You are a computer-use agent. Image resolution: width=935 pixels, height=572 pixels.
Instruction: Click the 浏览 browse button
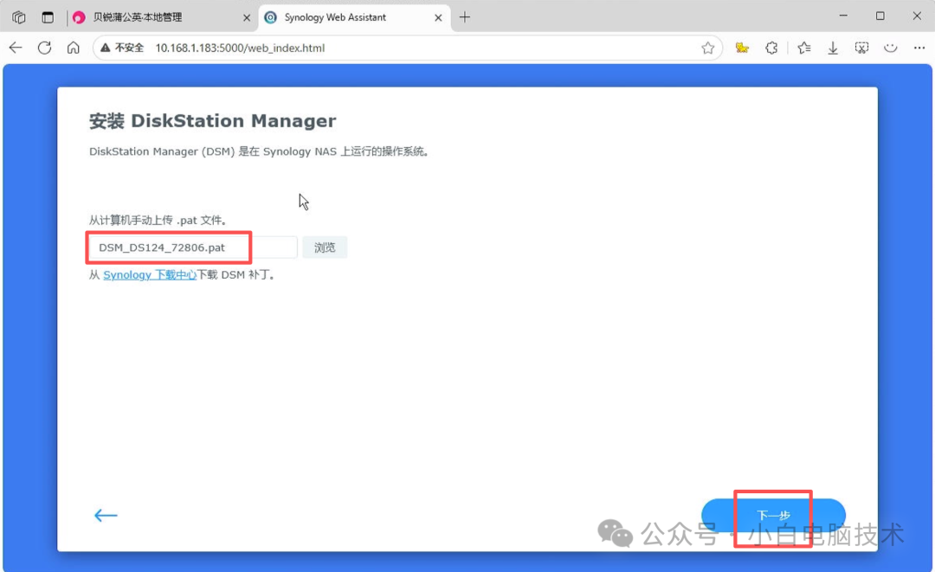pyautogui.click(x=325, y=247)
